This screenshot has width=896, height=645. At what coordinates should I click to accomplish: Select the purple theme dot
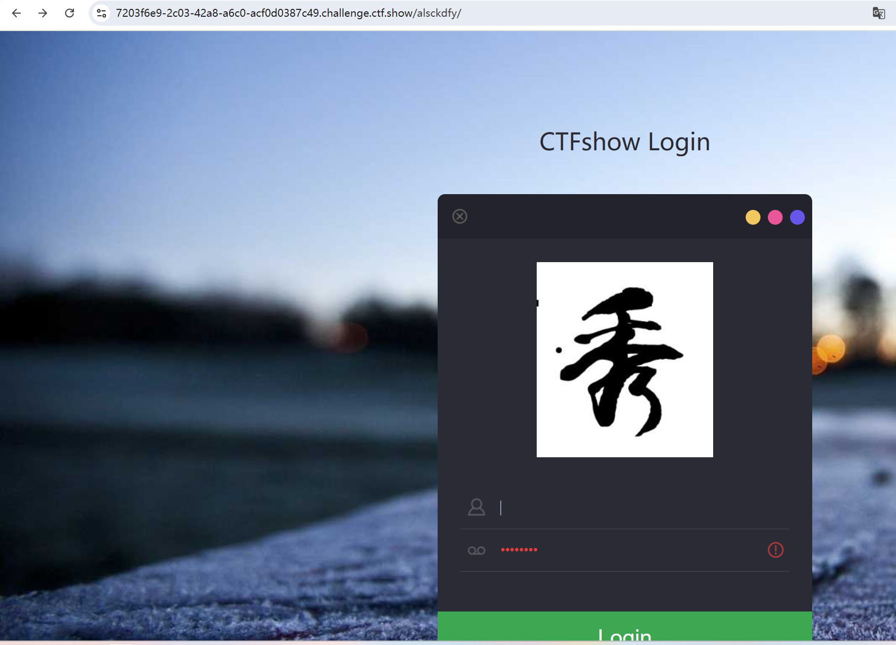(797, 217)
